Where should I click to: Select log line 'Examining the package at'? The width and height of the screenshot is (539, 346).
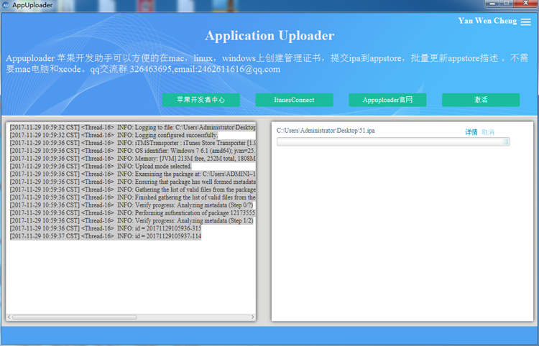133,174
